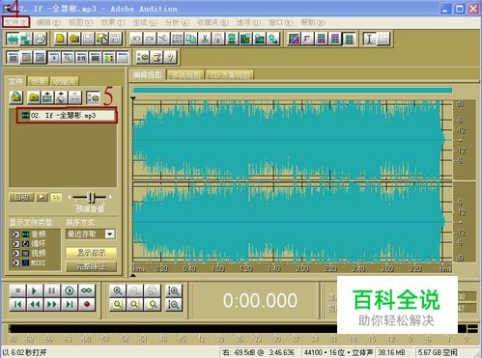Switch to the 多轨视图 tab
This screenshot has height=358, width=482.
(x=186, y=75)
